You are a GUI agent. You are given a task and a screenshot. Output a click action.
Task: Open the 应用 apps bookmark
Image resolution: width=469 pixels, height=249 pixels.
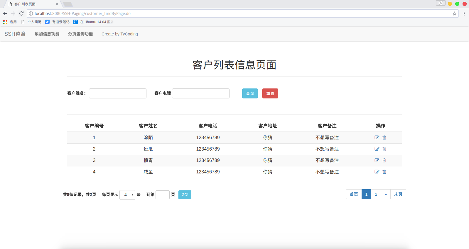point(10,22)
